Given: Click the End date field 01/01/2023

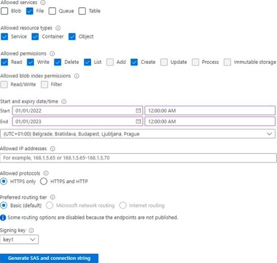Looking at the screenshot, I should click(x=77, y=122).
